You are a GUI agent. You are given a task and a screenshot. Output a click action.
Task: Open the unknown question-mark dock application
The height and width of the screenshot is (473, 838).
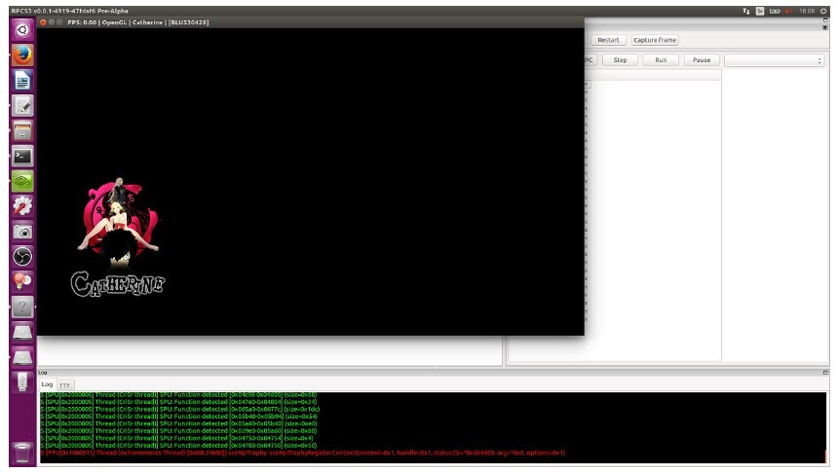(22, 307)
